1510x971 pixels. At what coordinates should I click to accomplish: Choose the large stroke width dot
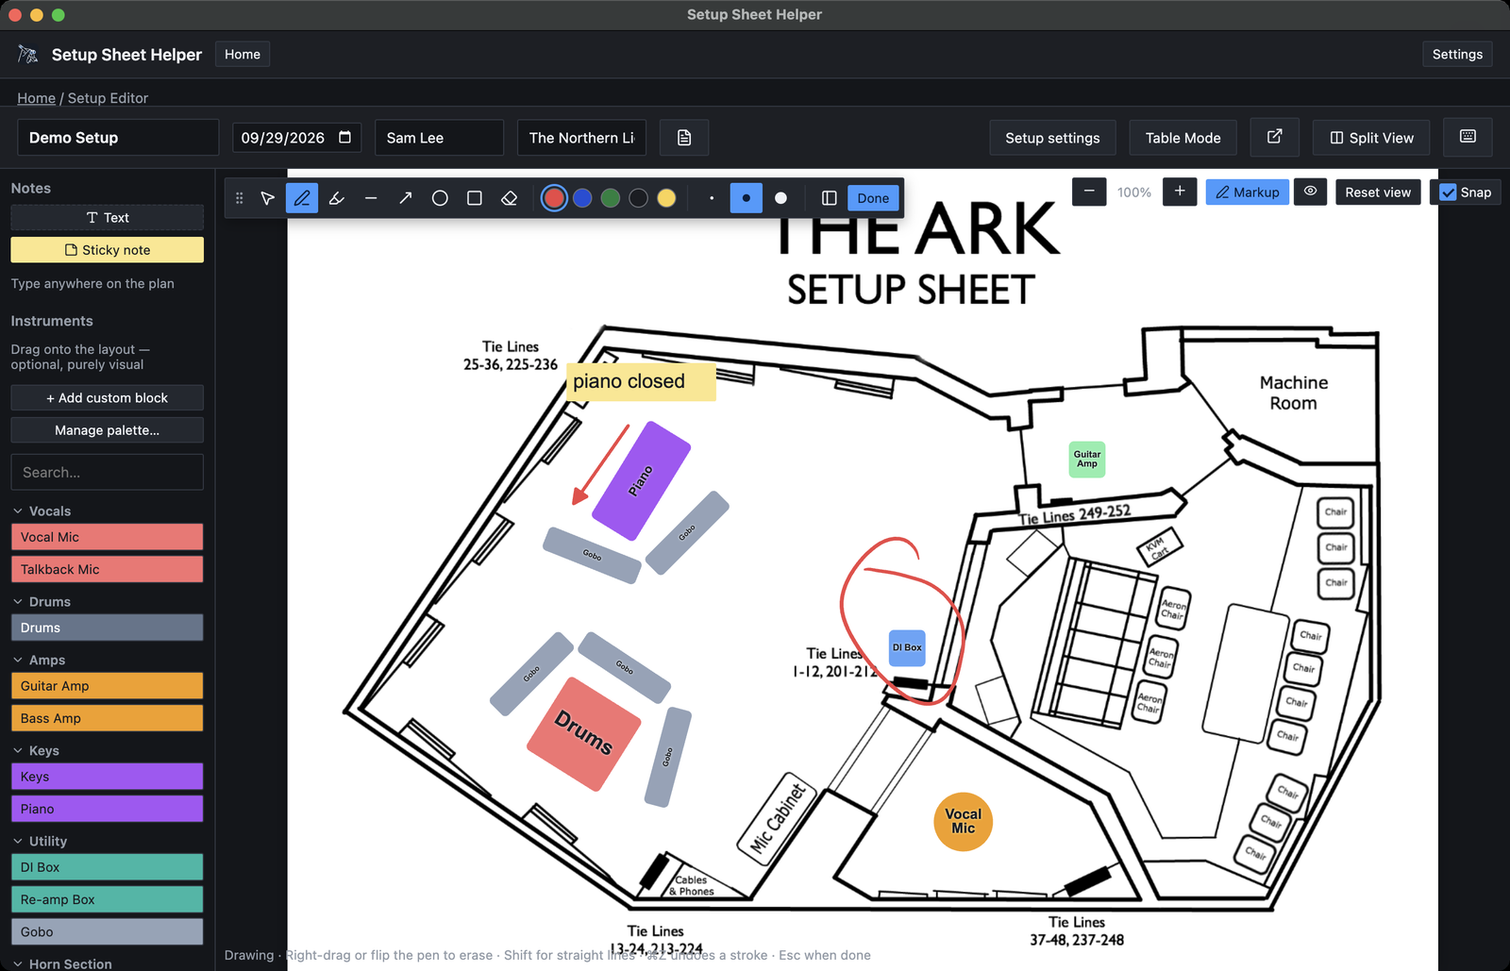coord(780,198)
